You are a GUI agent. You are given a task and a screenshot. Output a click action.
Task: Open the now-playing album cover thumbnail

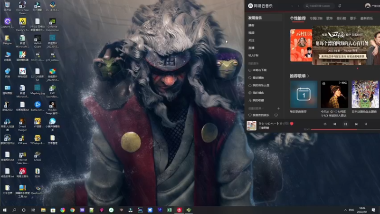click(x=251, y=126)
